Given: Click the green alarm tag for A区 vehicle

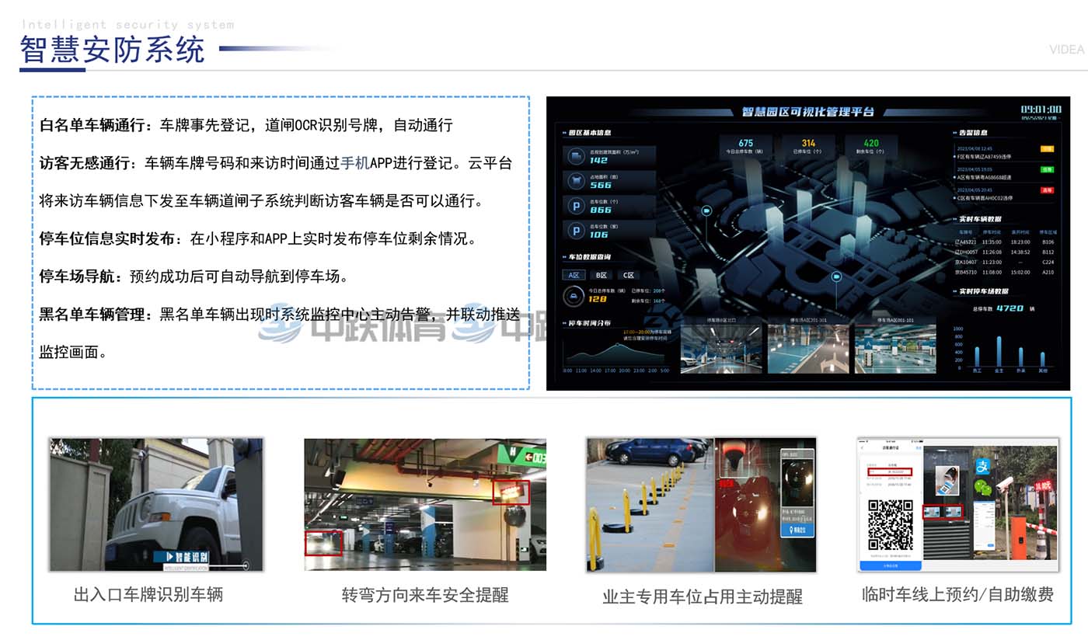Looking at the screenshot, I should [x=1047, y=169].
